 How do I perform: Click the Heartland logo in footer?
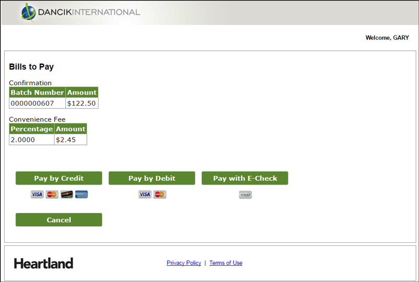(43, 263)
